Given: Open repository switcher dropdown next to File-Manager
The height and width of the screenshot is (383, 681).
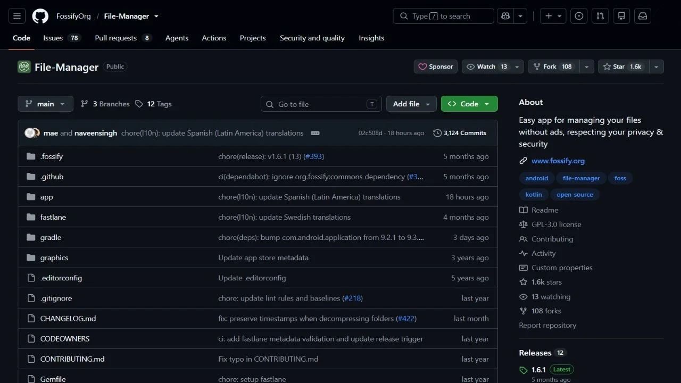Looking at the screenshot, I should (156, 16).
